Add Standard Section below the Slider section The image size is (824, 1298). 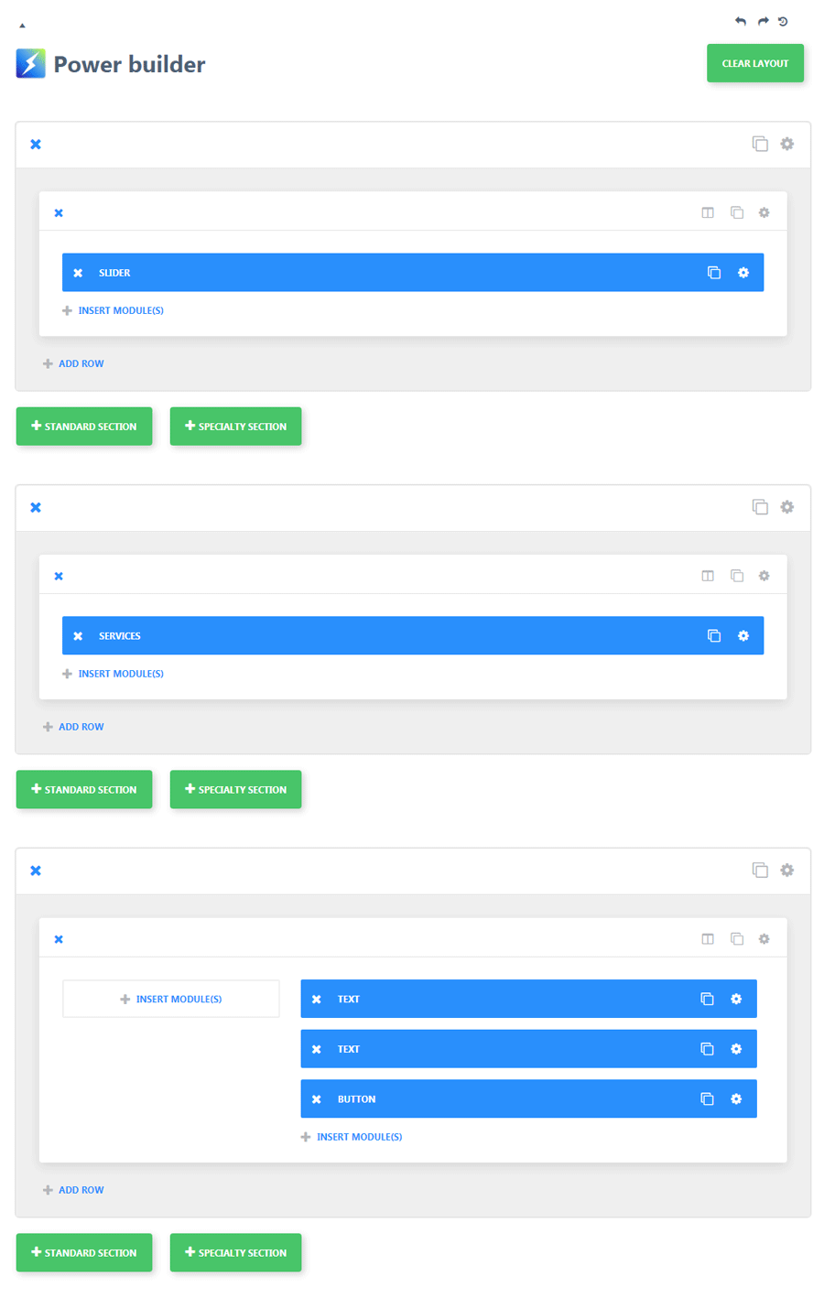[84, 427]
